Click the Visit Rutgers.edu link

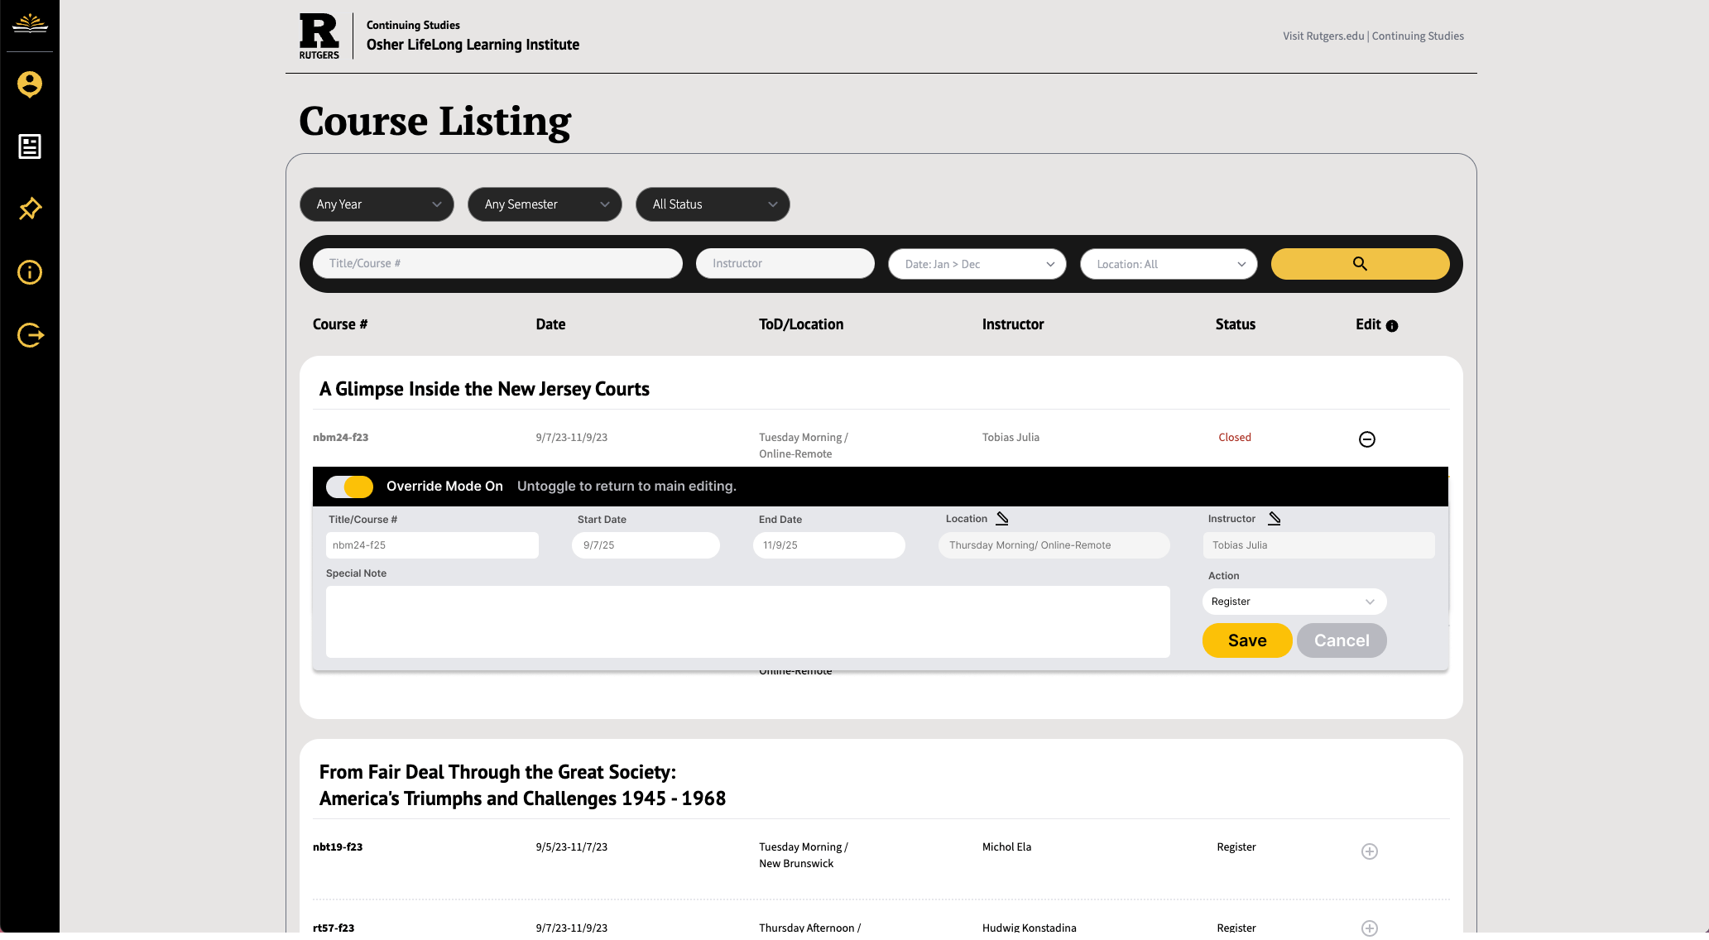(x=1322, y=36)
